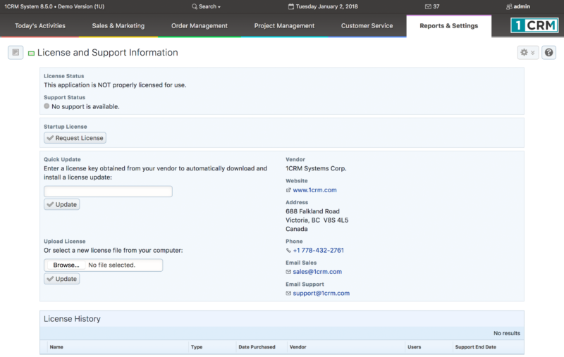
Task: Sort License History by Name column
Action: point(56,347)
